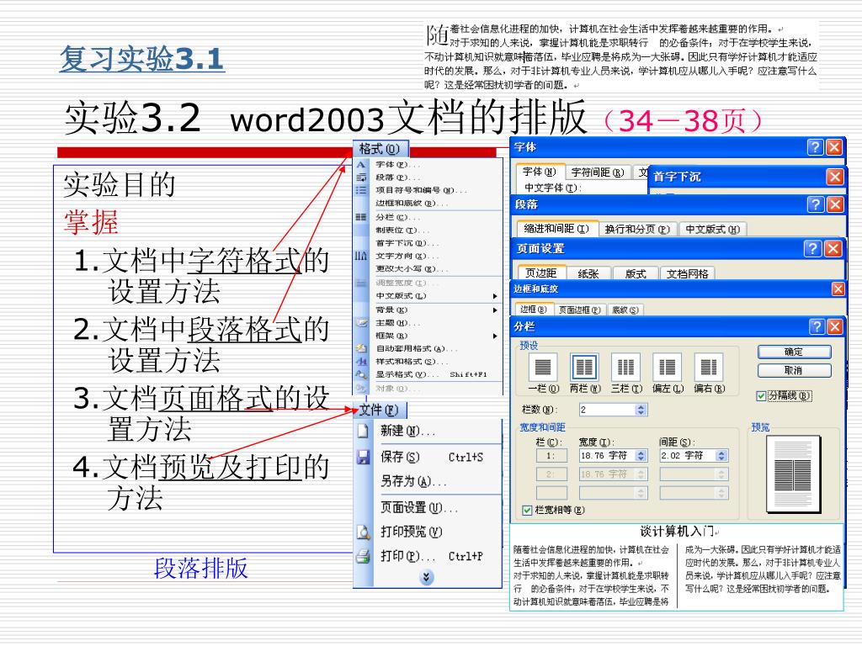Adjust the 栏数 spinner arrows
862x646 pixels.
pyautogui.click(x=641, y=410)
